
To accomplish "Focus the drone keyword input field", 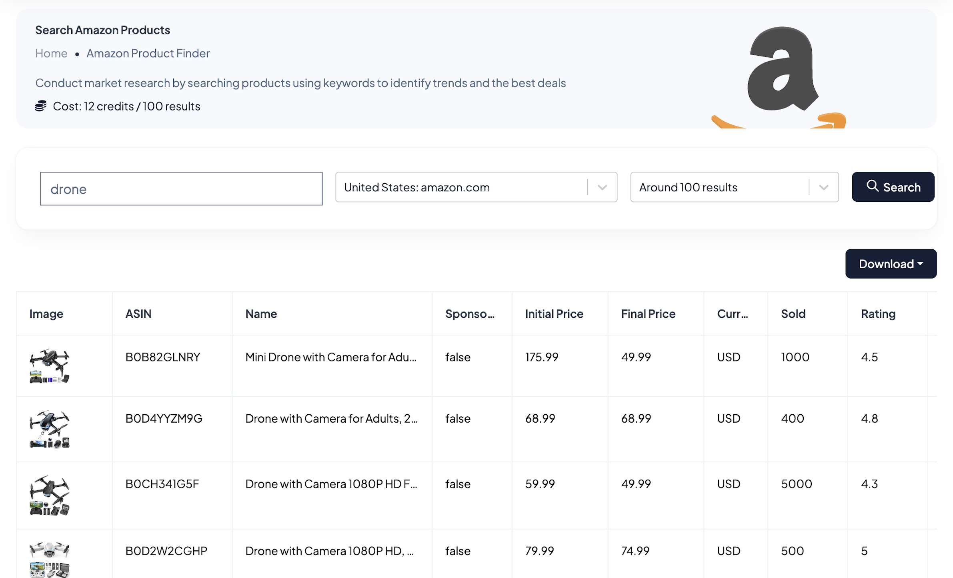I will (181, 189).
